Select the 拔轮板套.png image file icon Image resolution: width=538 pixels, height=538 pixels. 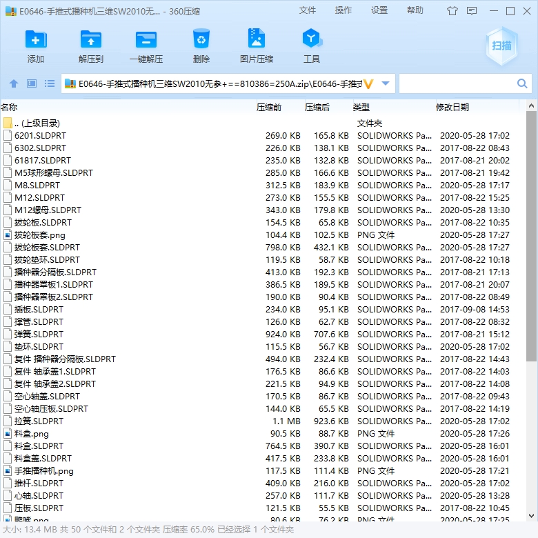[8, 235]
